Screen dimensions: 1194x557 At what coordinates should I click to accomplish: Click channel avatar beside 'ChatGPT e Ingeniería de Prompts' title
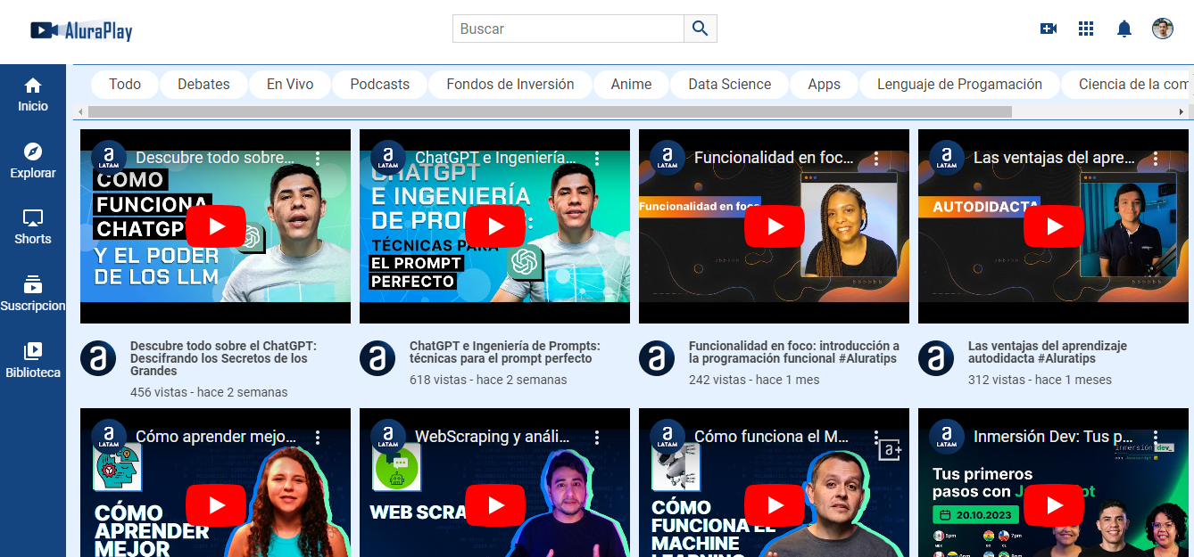[x=377, y=358]
